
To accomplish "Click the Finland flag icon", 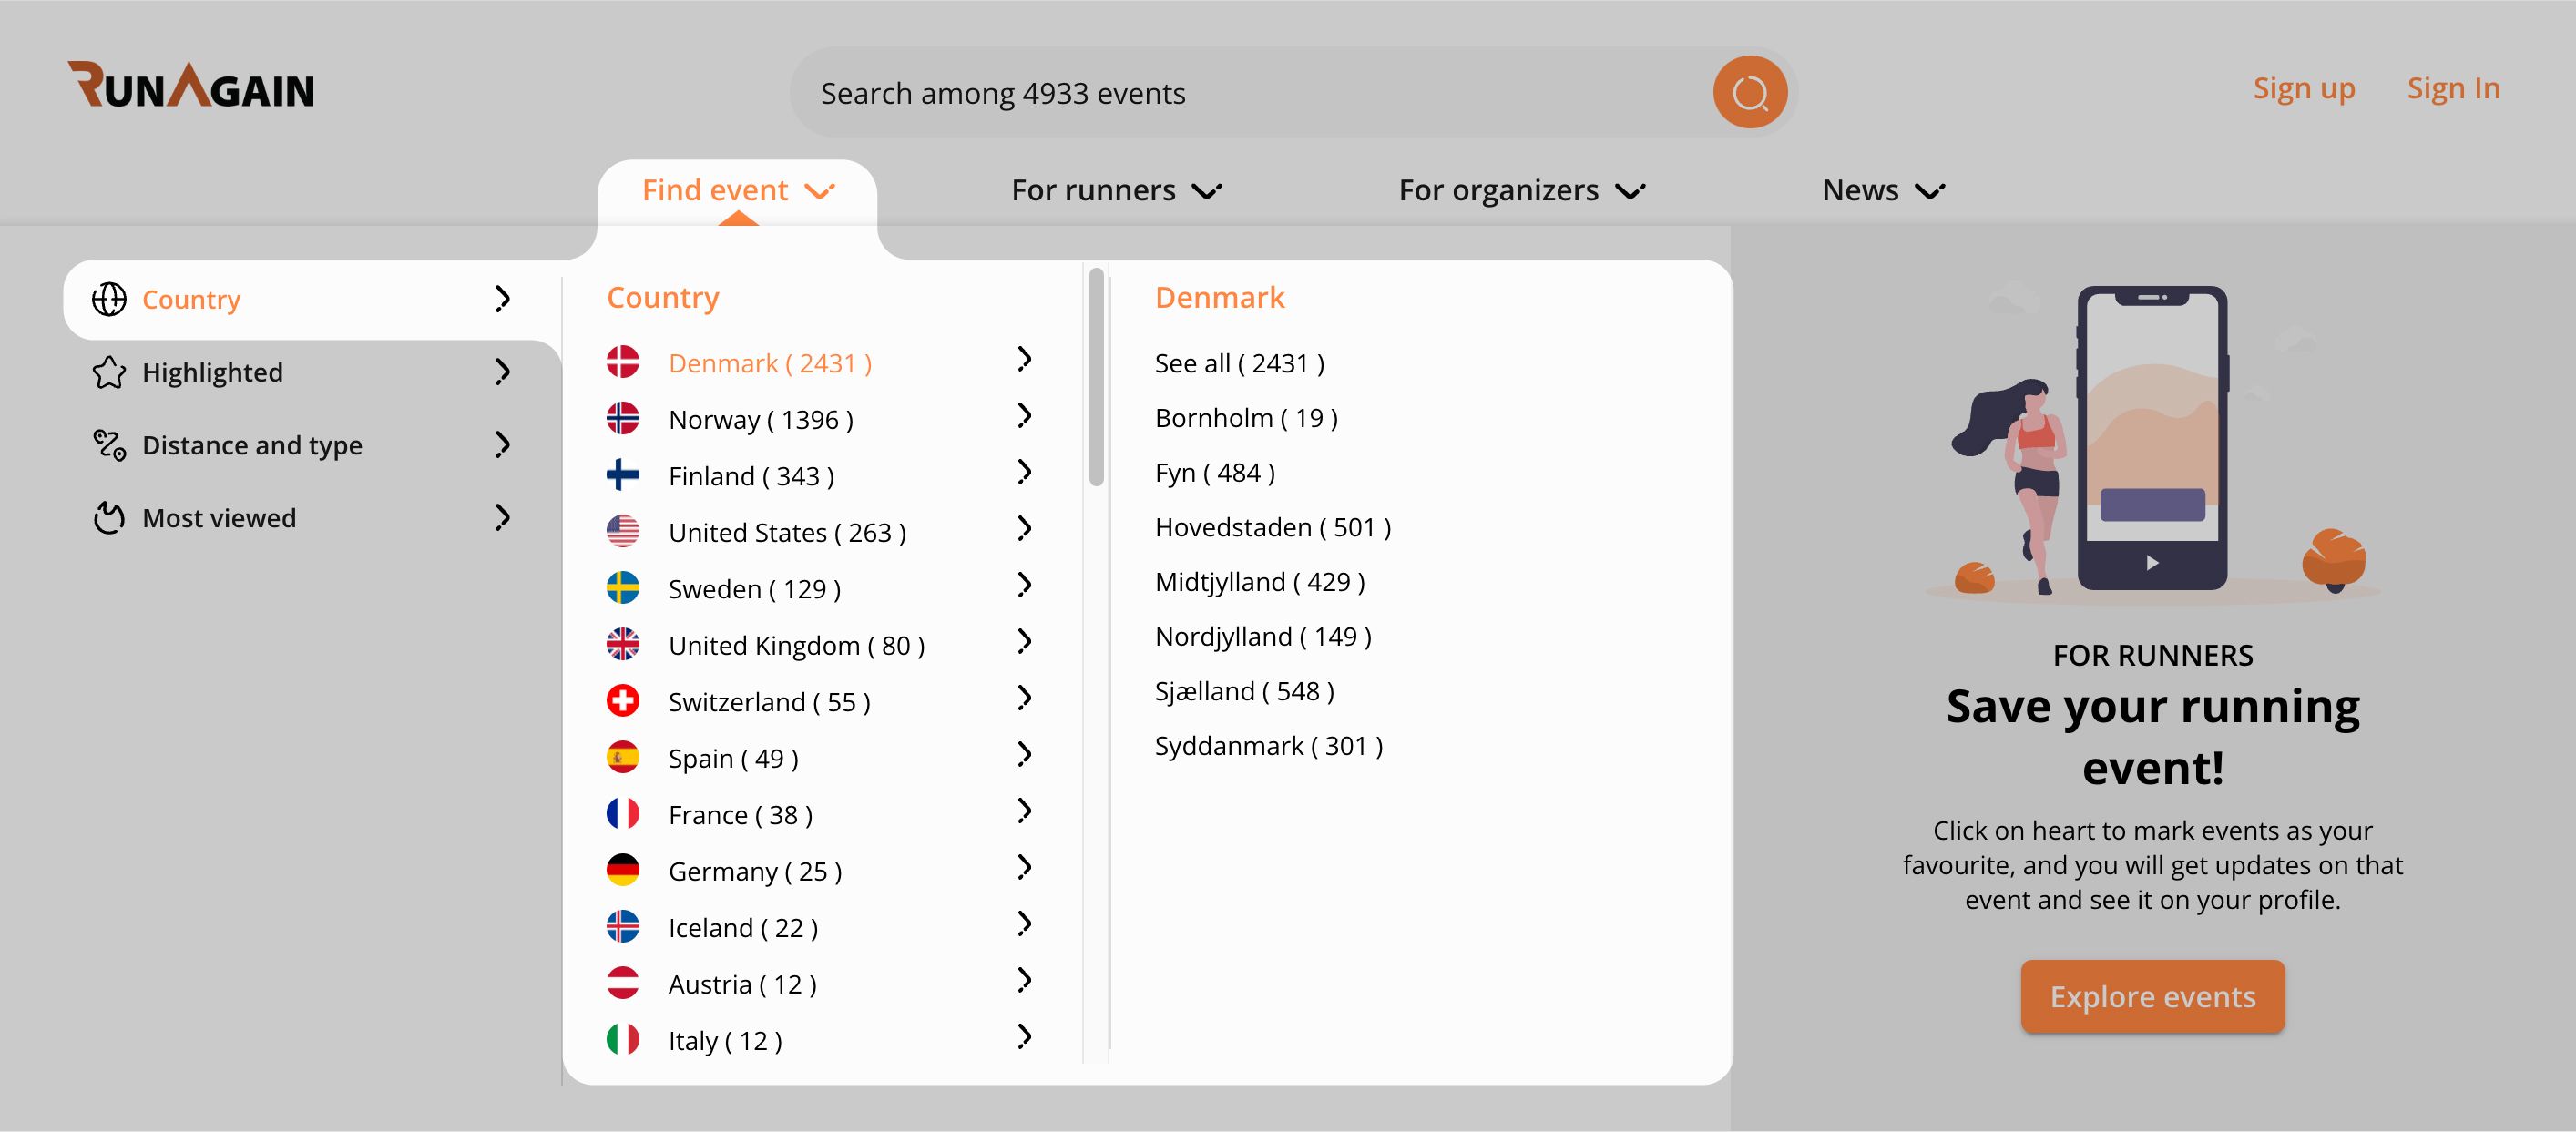I will point(623,475).
